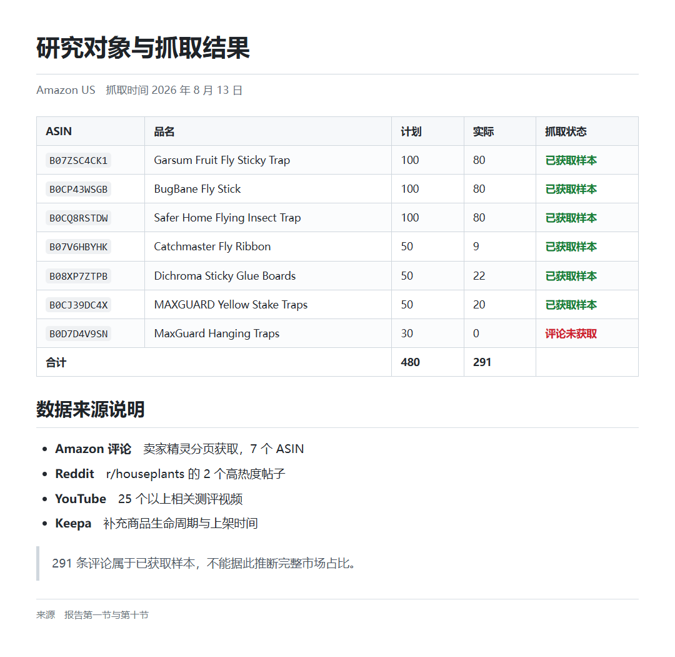
Task: Click the heading 研究对象与抓取结果
Action: 143,48
